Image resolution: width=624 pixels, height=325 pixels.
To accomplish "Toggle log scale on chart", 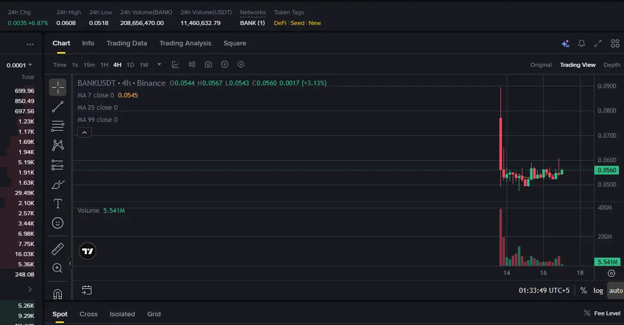I will [x=598, y=290].
